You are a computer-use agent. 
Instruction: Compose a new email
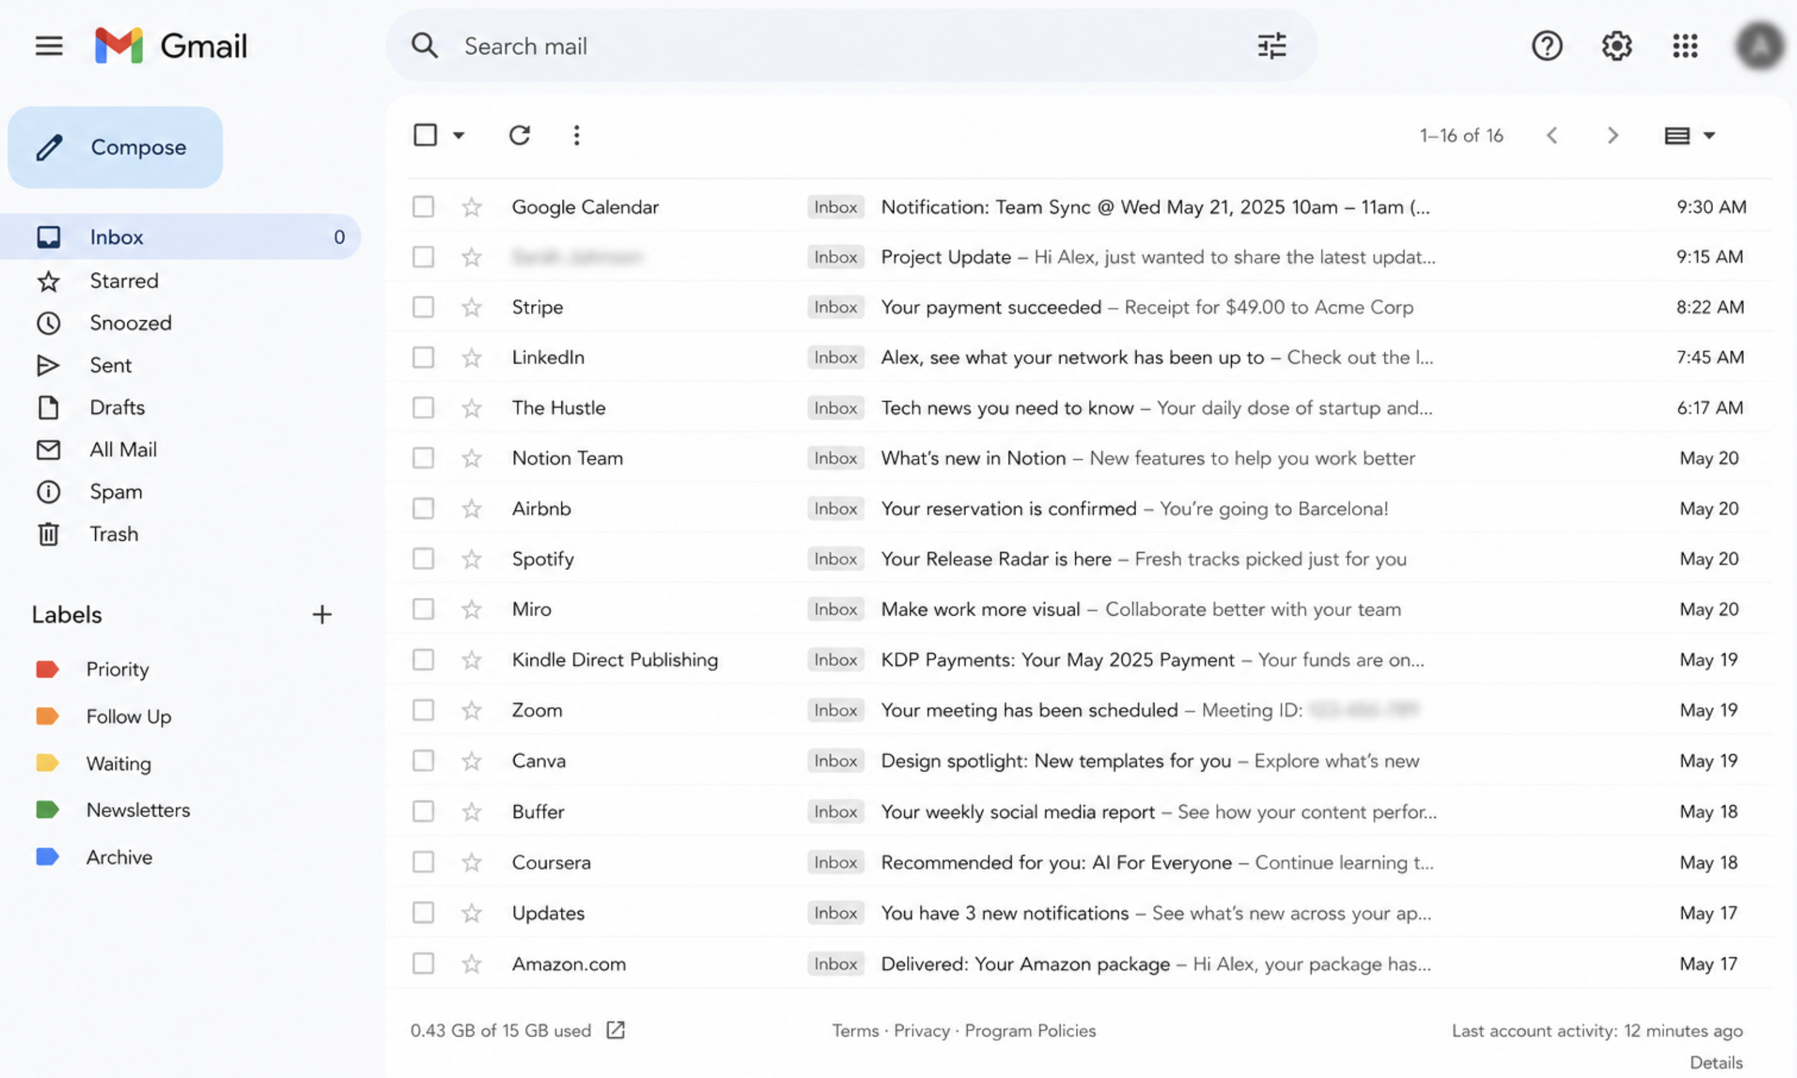(115, 148)
